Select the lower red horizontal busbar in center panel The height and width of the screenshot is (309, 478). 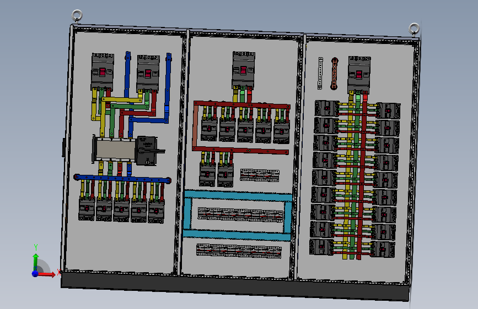(x=240, y=150)
